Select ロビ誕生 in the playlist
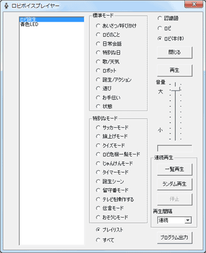Screen dimensions: 206x253 click(x=51, y=20)
